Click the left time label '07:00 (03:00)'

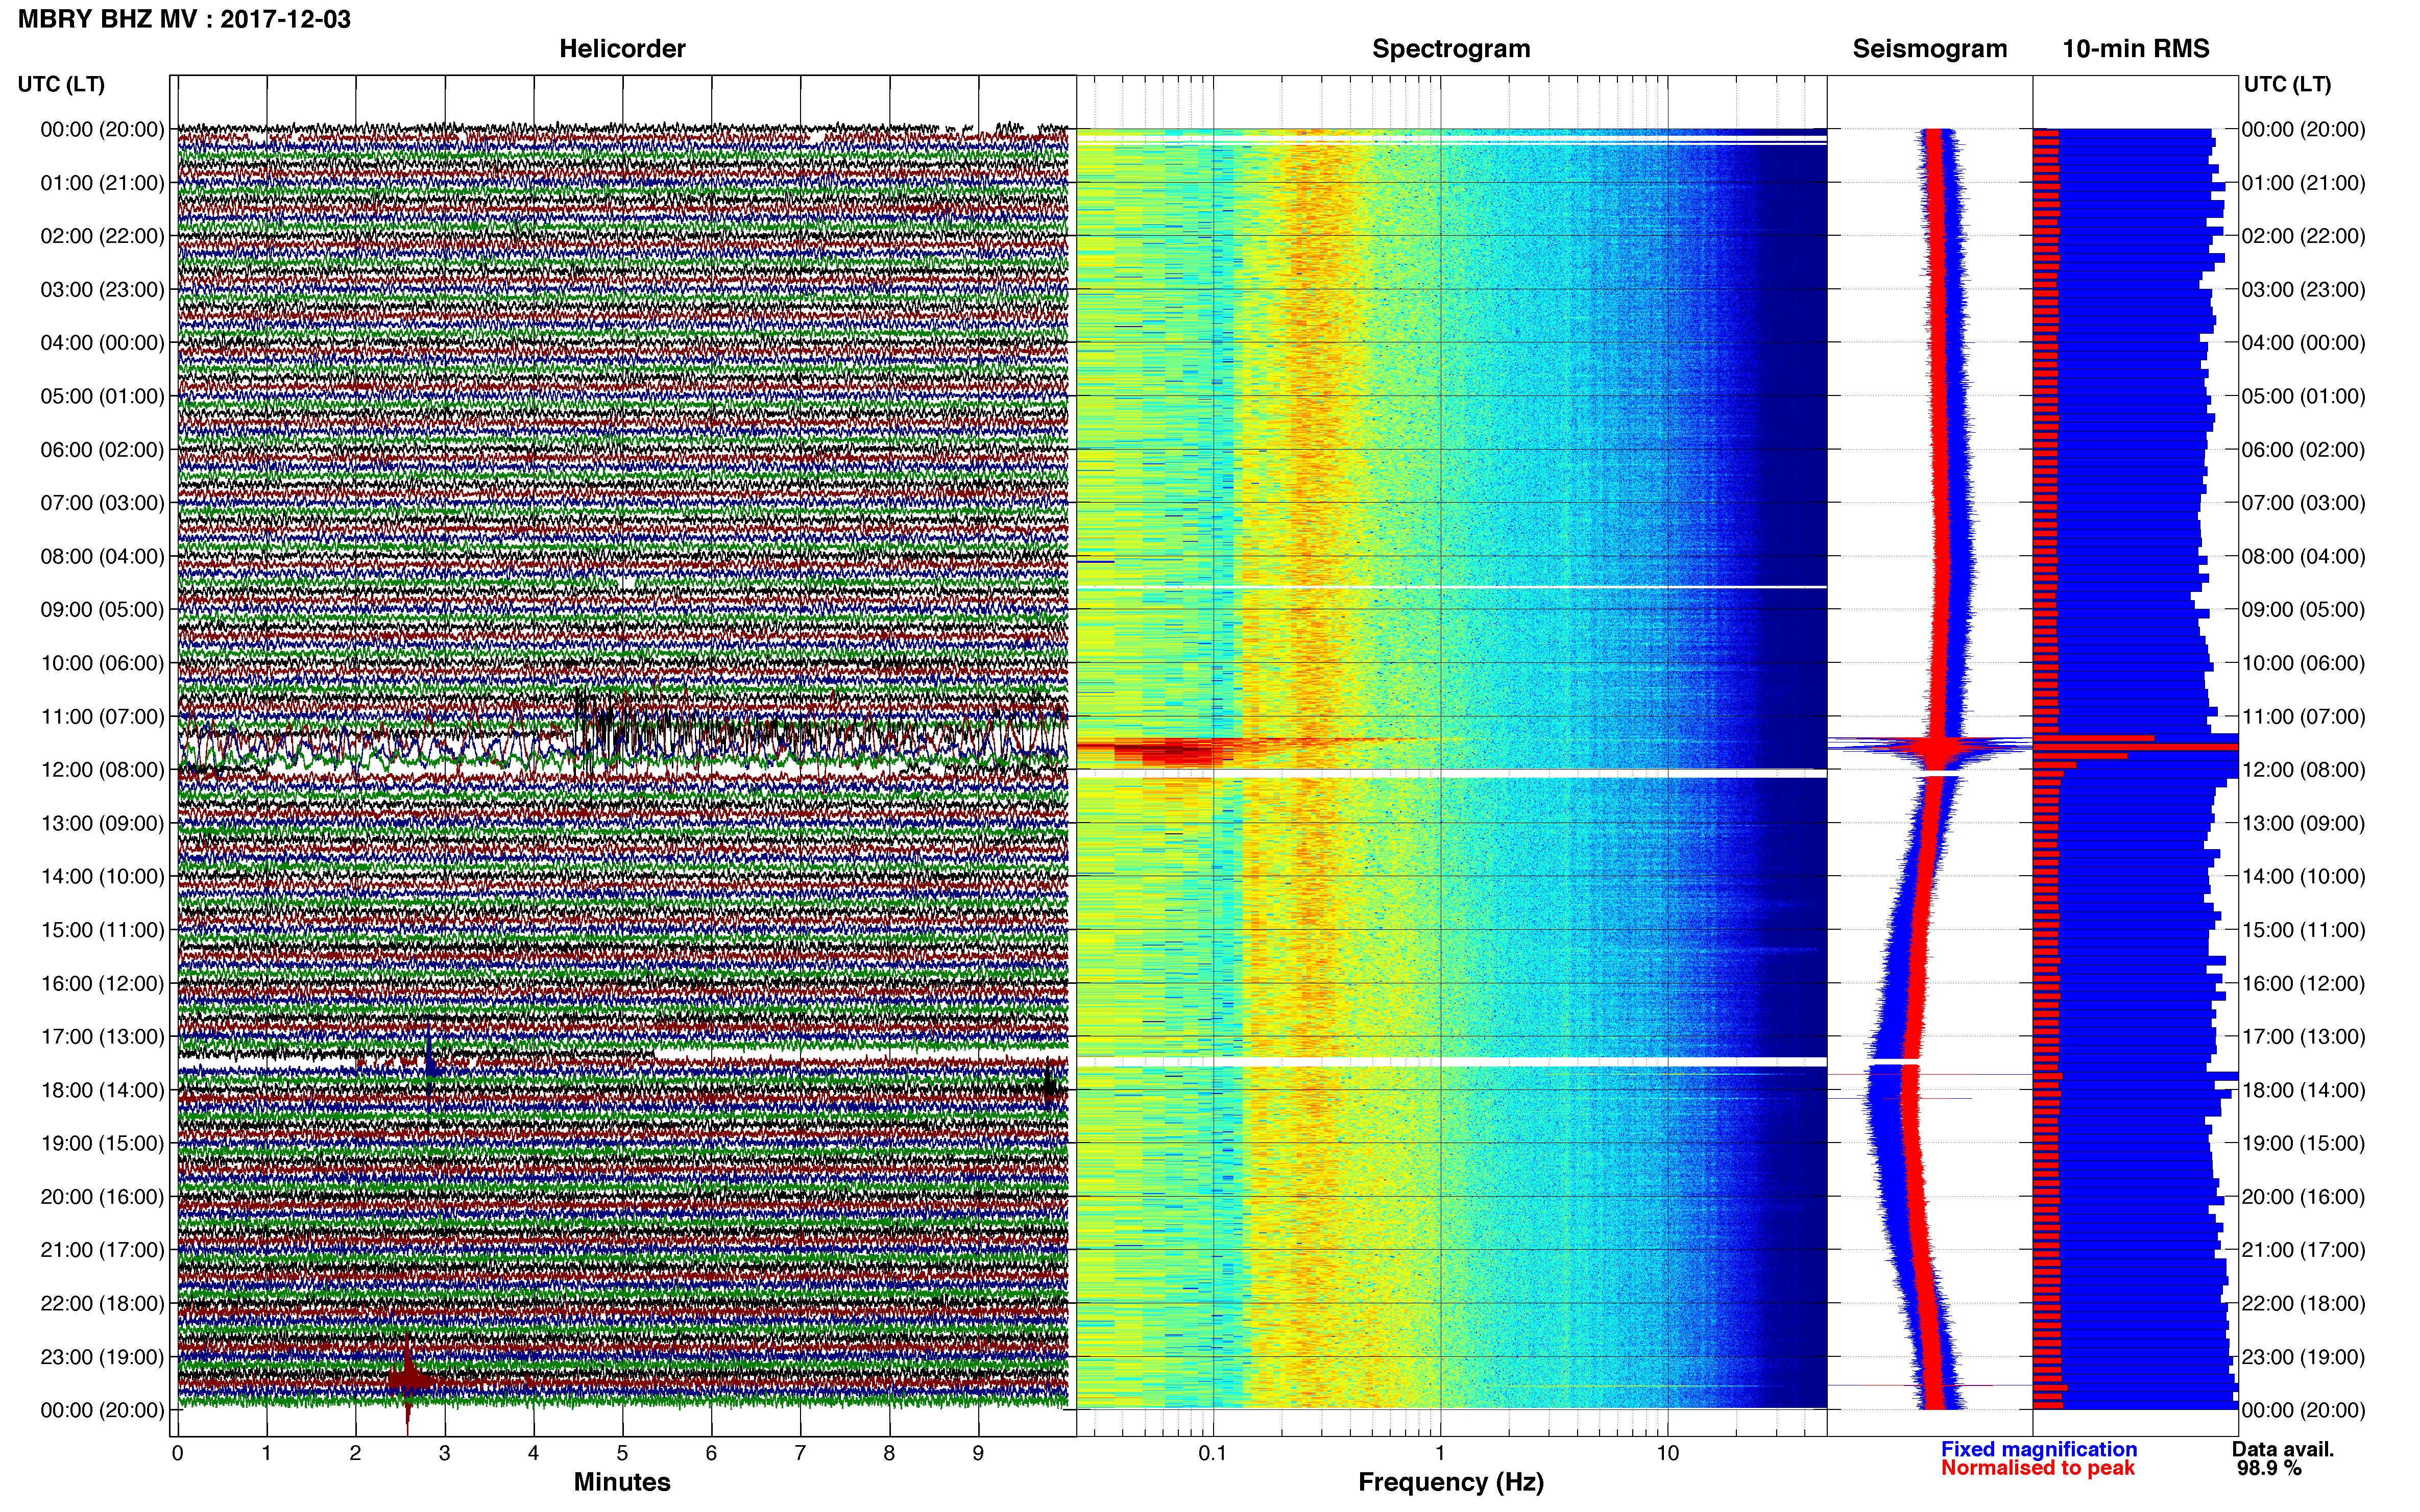102,503
